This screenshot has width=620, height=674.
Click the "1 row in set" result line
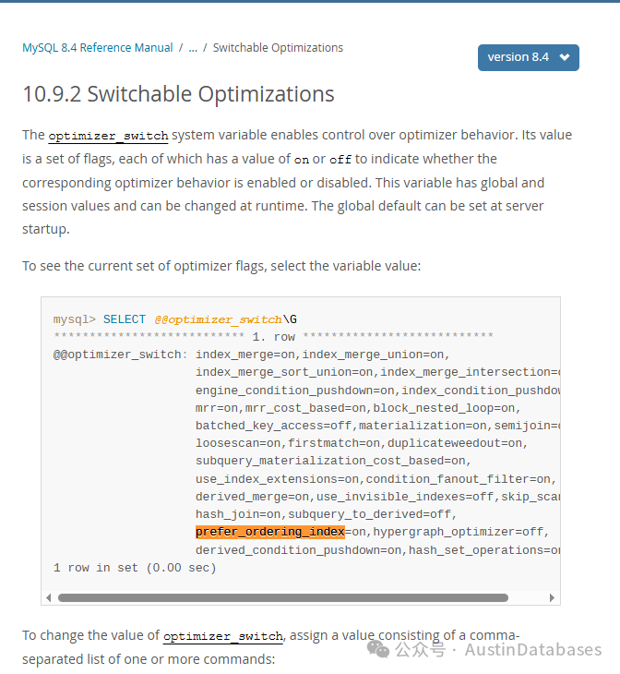point(135,568)
